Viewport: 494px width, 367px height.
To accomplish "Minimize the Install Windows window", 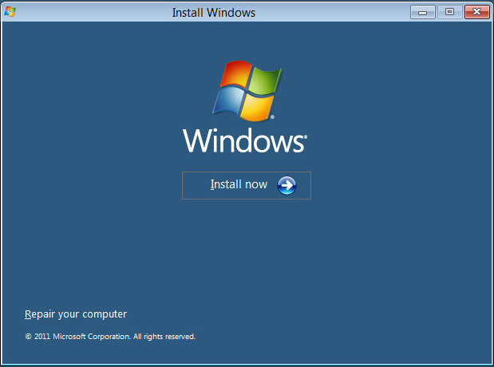I will point(423,12).
